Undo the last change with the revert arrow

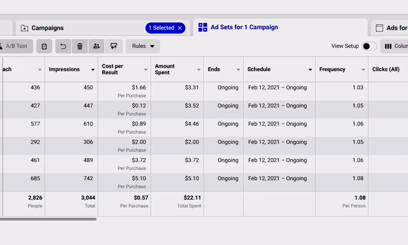pos(63,46)
